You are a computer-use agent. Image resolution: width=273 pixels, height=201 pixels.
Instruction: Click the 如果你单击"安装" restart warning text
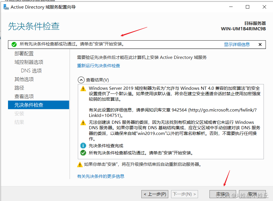tap(143, 164)
